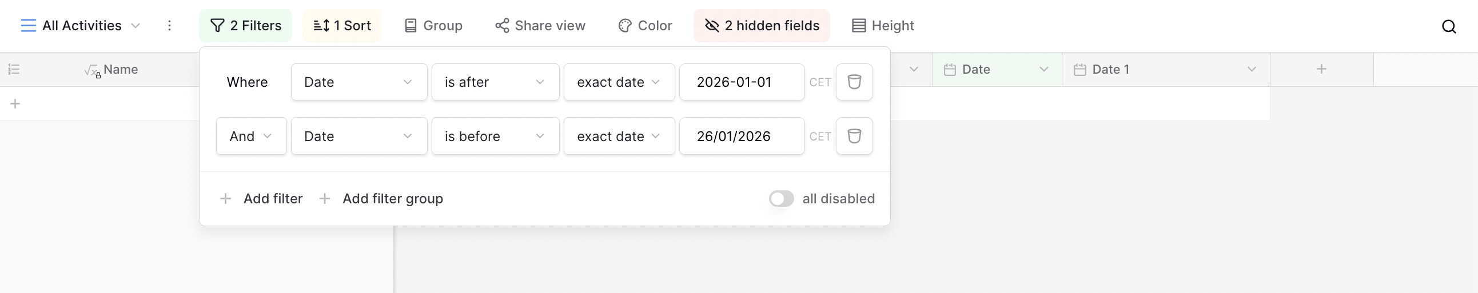Delete the 'is after' filter row

[x=854, y=82]
